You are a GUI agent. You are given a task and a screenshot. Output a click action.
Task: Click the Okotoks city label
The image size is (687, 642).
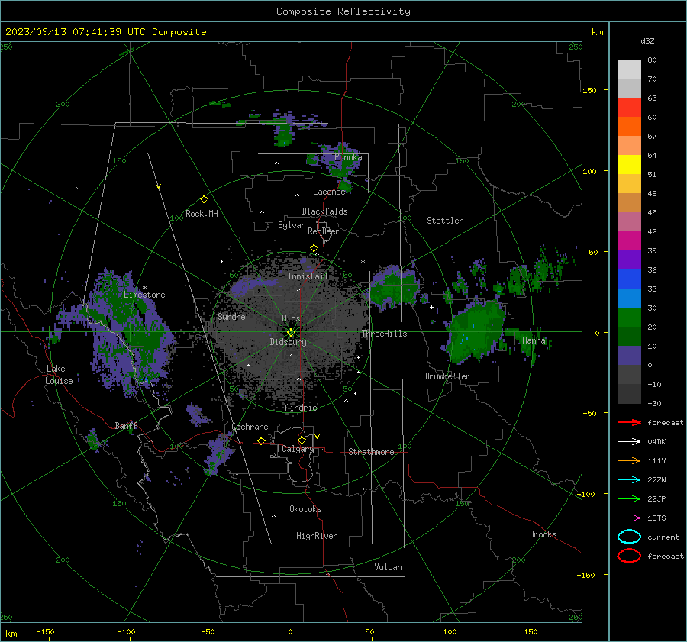coord(305,509)
